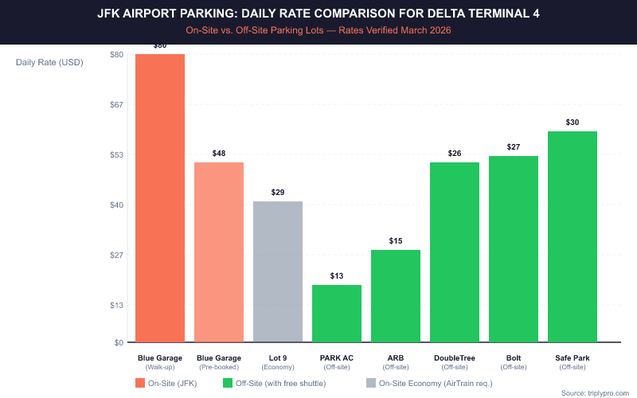The width and height of the screenshot is (637, 398).
Task: Select the ARB off-site bar
Action: 396,296
